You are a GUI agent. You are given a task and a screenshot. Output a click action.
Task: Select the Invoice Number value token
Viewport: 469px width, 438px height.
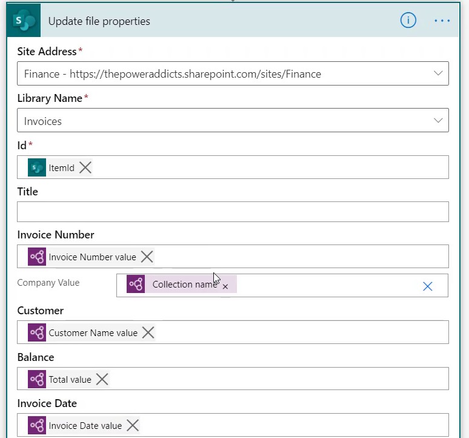(x=92, y=257)
